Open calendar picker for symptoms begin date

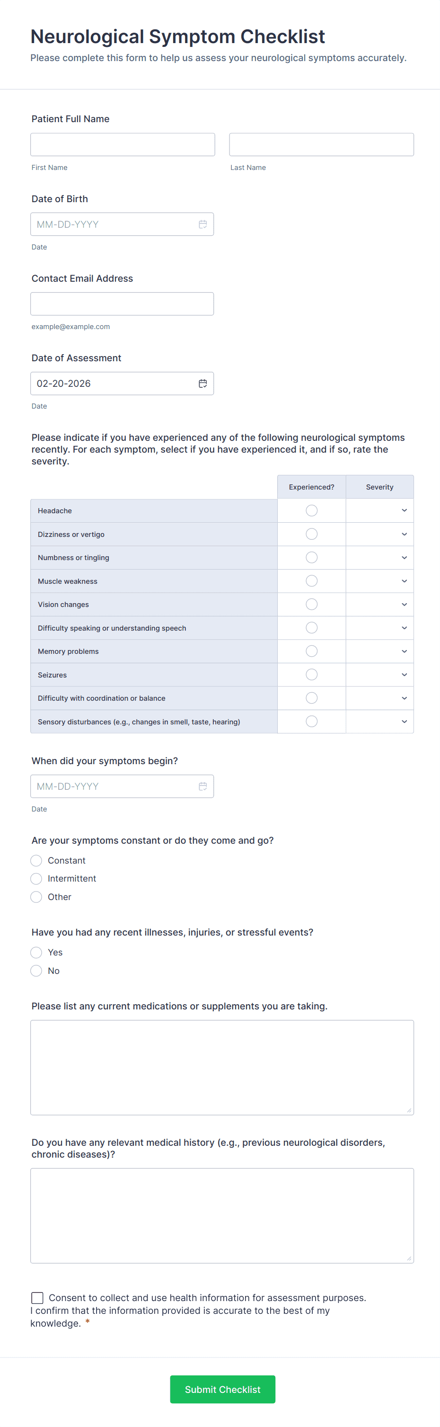[x=202, y=786]
